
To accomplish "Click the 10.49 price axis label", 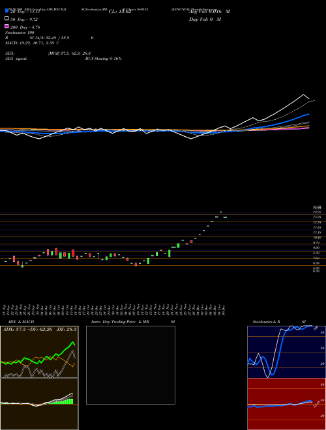I will tap(317, 238).
